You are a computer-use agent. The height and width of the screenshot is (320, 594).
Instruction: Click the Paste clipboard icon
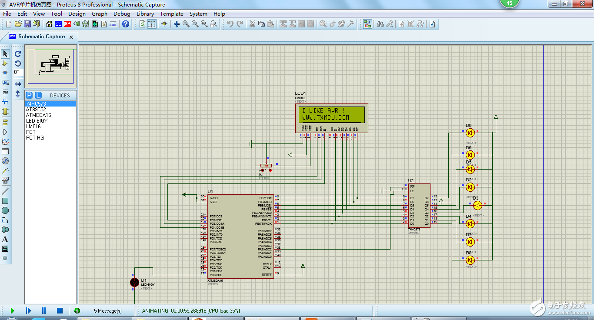[x=270, y=24]
